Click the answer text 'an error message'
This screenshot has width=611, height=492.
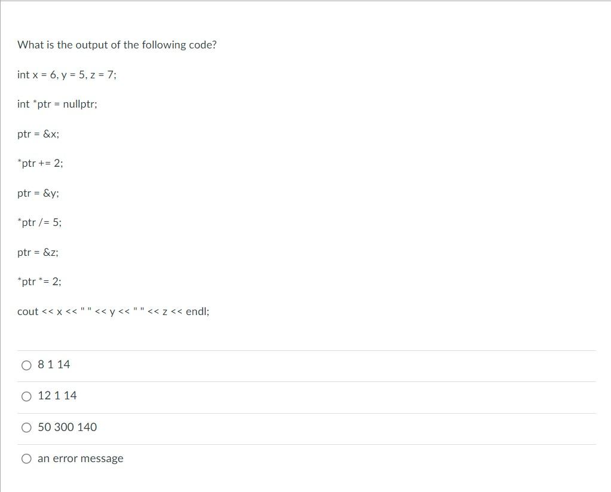[80, 458]
